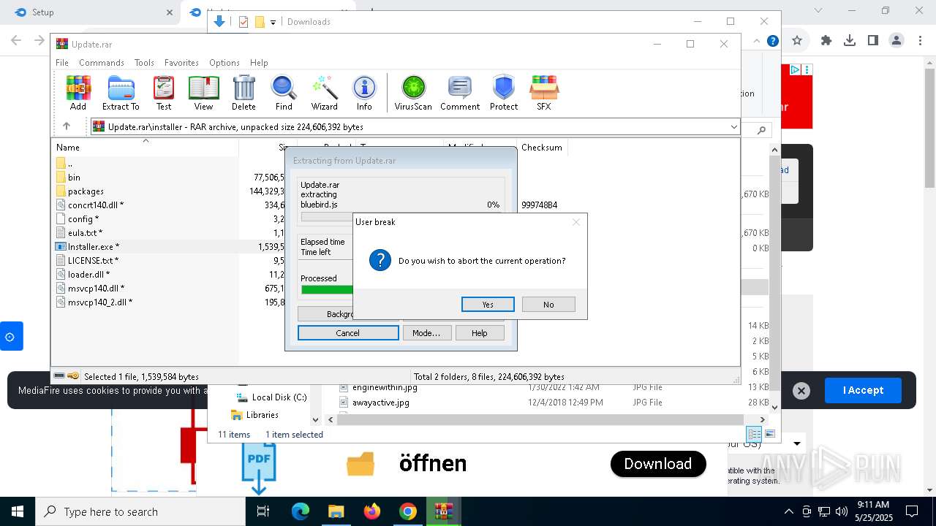Click the Explorer horizontal scrollbar
Screen dimensions: 936x526
[541, 419]
